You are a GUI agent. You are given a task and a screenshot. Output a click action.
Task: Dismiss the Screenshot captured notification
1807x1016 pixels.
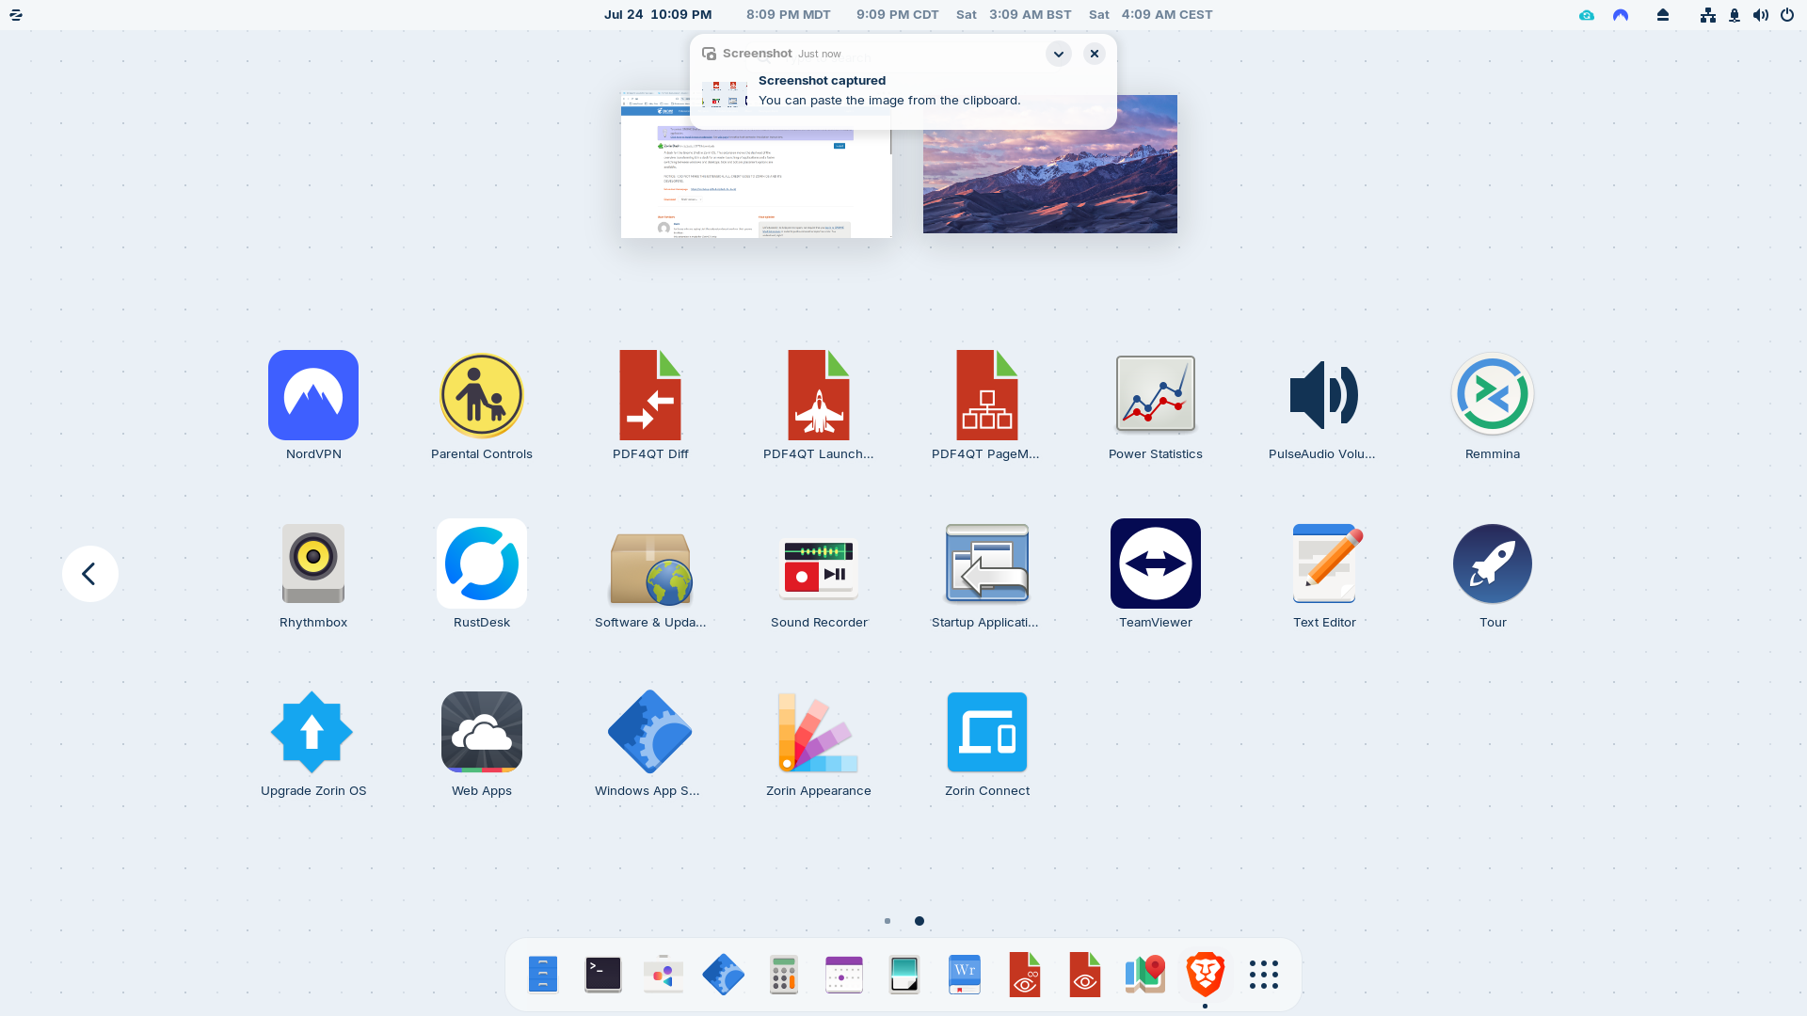coord(1095,54)
